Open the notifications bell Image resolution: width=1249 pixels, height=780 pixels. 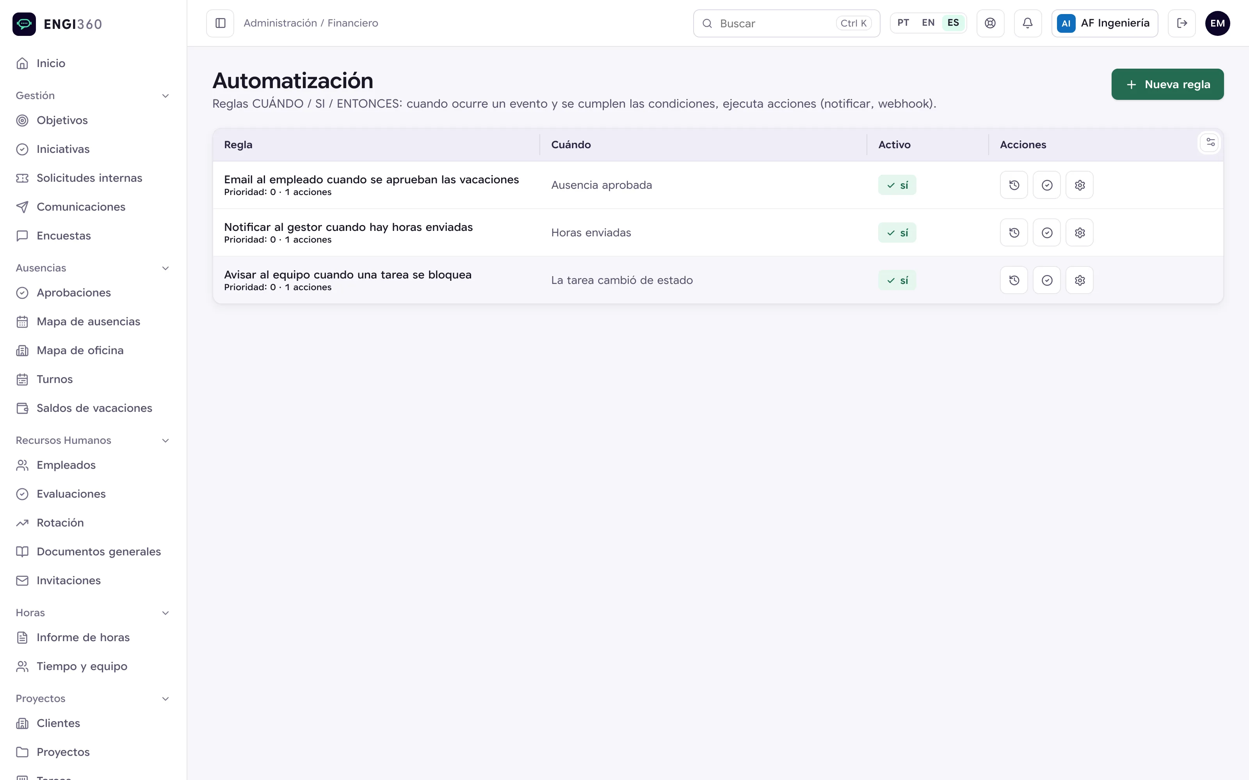[x=1028, y=23]
